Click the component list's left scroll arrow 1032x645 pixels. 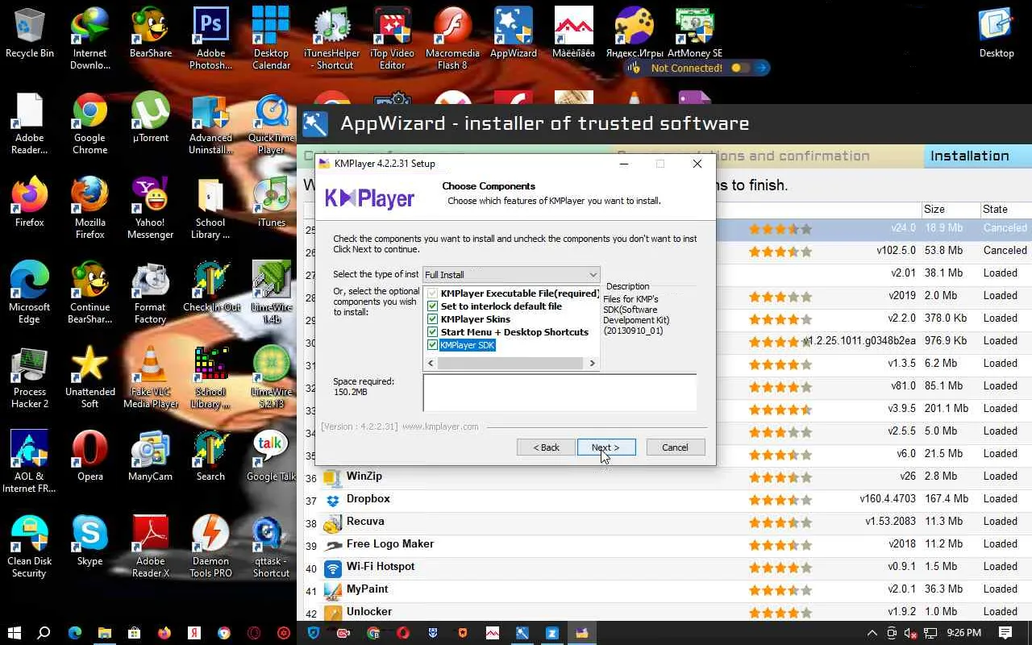click(x=431, y=364)
